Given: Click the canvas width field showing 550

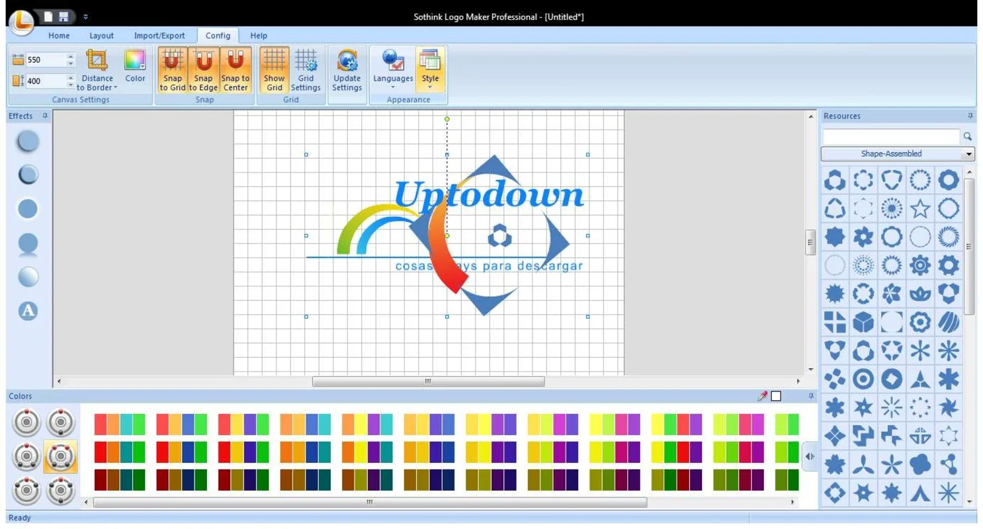Looking at the screenshot, I should (x=46, y=60).
